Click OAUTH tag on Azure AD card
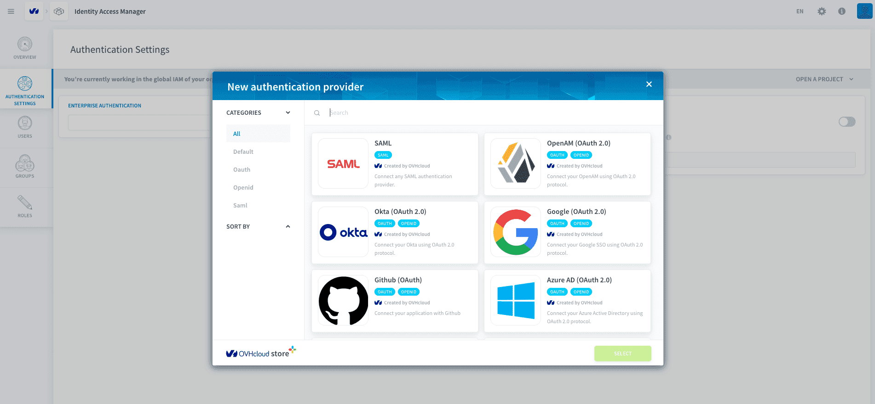 (557, 292)
